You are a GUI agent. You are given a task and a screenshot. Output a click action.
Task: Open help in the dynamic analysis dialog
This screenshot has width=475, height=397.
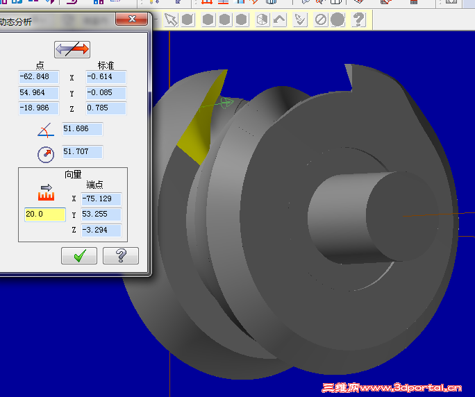pyautogui.click(x=121, y=255)
